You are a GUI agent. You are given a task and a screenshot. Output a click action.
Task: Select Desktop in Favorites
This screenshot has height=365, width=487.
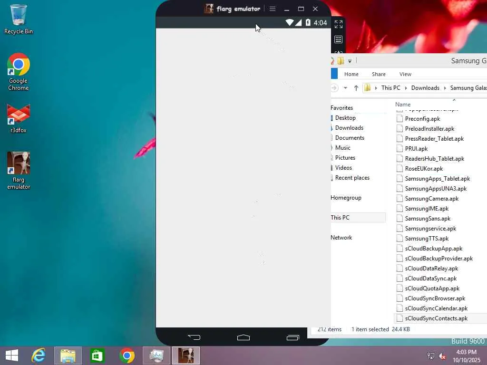345,118
